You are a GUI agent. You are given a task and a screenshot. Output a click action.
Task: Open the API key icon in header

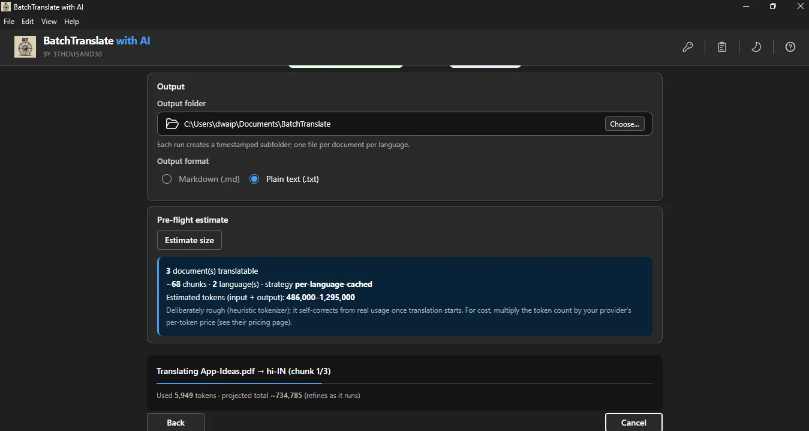[688, 47]
